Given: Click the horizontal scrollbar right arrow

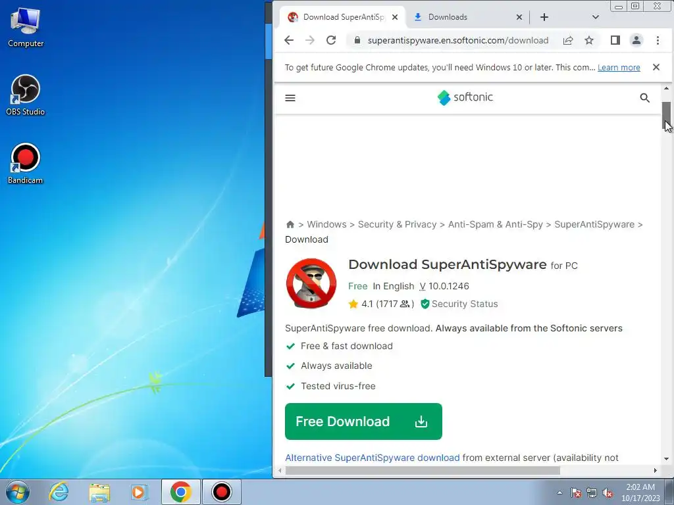Looking at the screenshot, I should [655, 471].
